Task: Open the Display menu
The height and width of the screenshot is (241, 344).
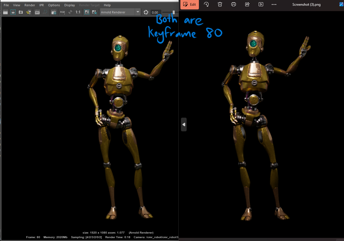Action: pyautogui.click(x=69, y=5)
